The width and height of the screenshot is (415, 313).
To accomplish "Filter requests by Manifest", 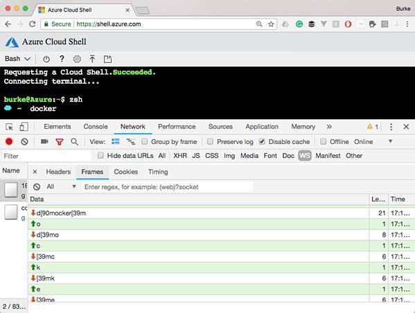I will click(328, 156).
